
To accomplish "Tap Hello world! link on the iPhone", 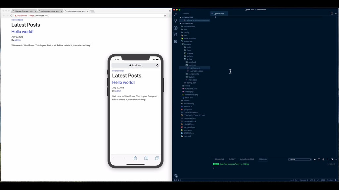I will tap(123, 82).
